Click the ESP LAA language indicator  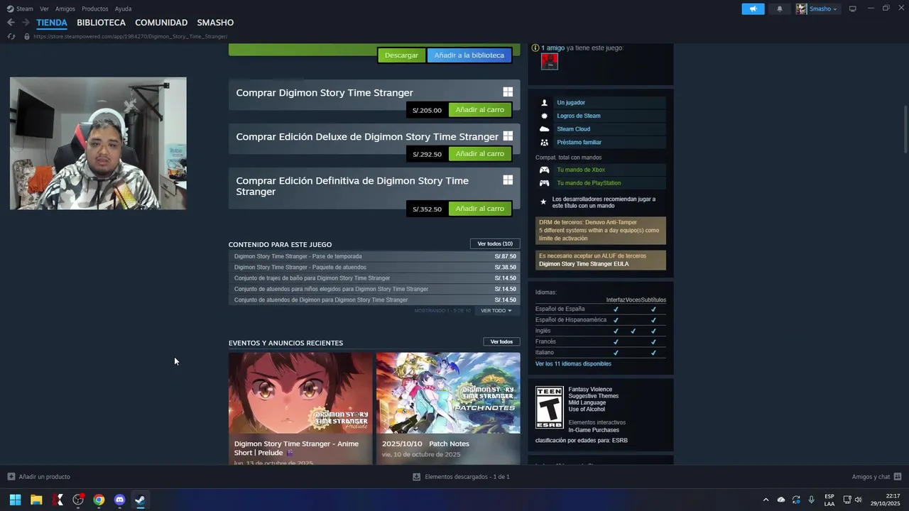(x=829, y=500)
